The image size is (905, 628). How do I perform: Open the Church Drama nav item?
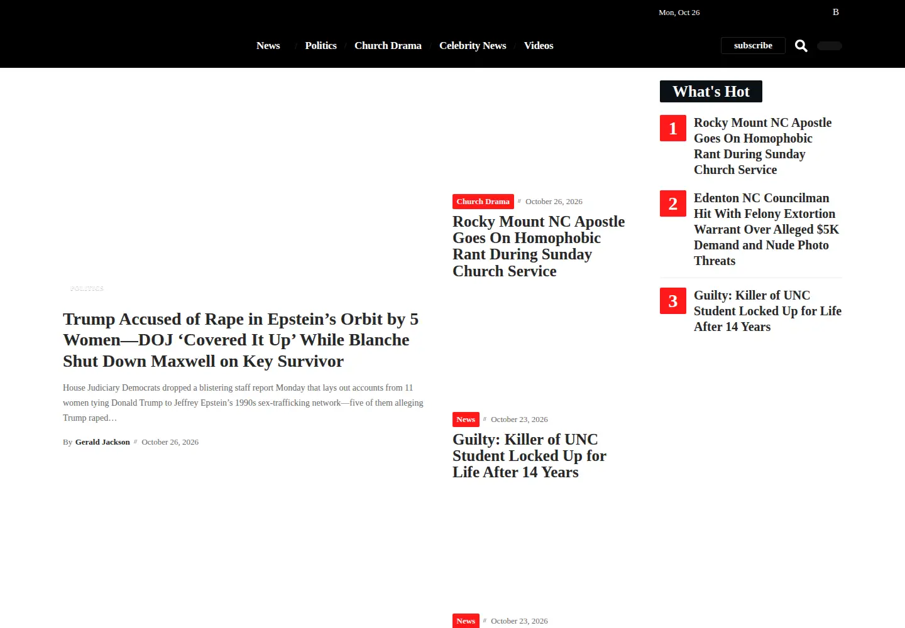tap(388, 46)
